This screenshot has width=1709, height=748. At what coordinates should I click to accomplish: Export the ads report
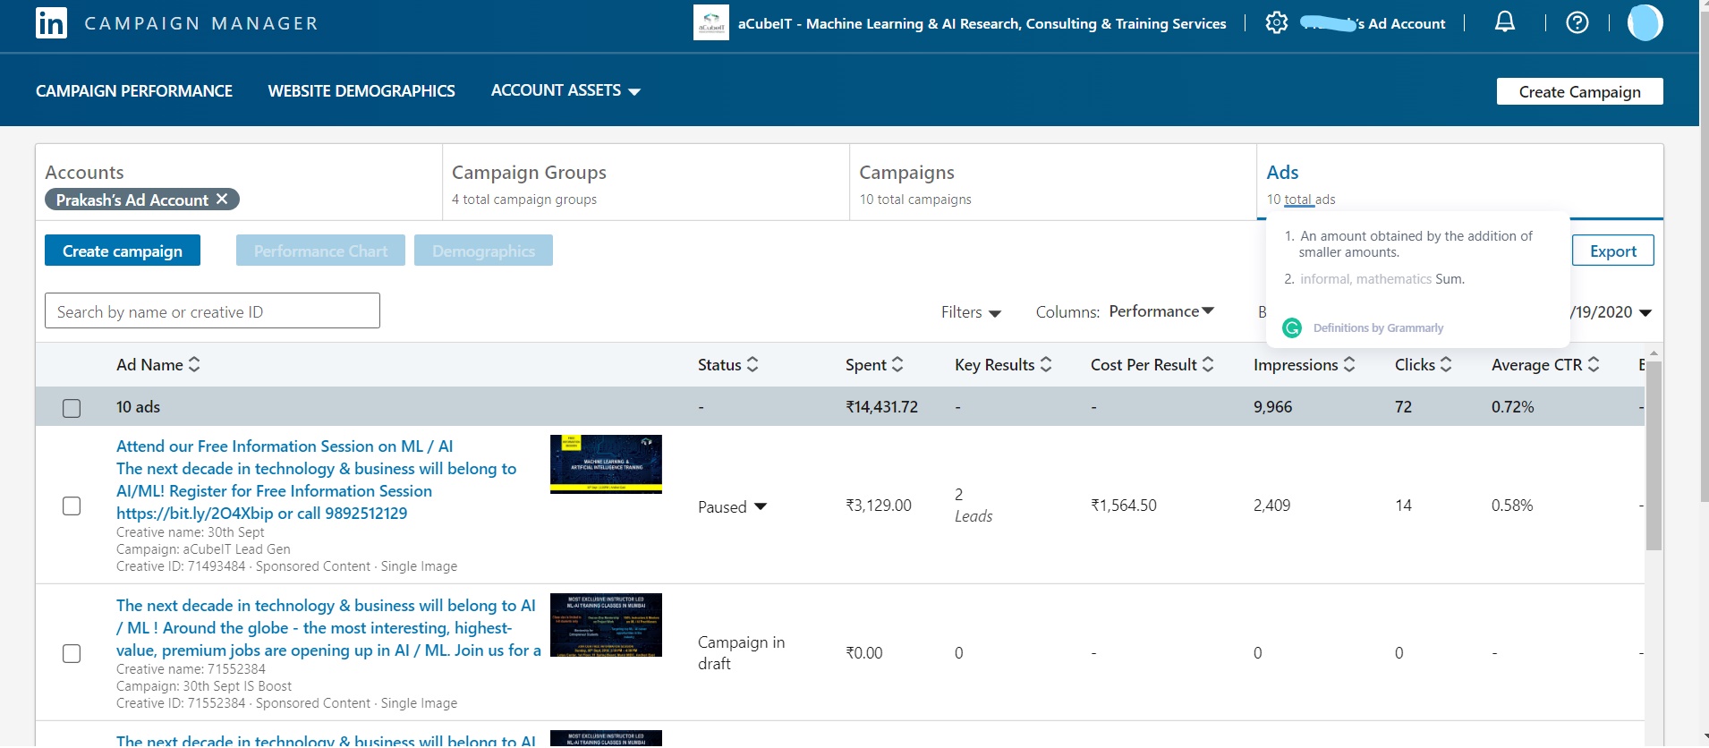click(1613, 251)
